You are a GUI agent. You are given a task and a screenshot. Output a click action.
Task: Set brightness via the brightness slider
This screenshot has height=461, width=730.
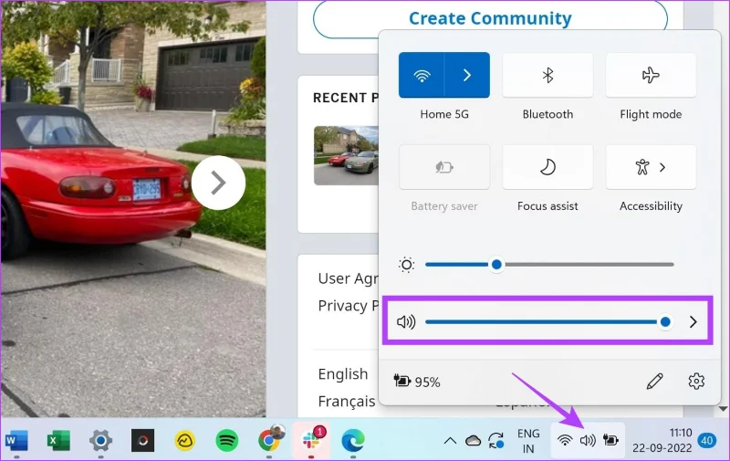click(x=549, y=265)
